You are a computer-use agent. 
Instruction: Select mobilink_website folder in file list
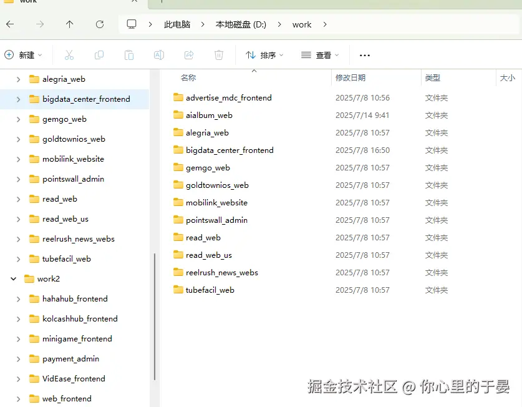coord(217,203)
